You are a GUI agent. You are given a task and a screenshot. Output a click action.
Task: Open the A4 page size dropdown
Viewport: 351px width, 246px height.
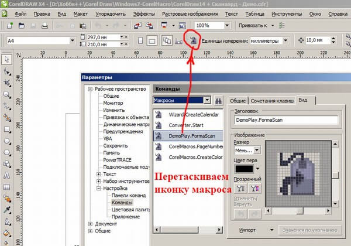(72, 41)
